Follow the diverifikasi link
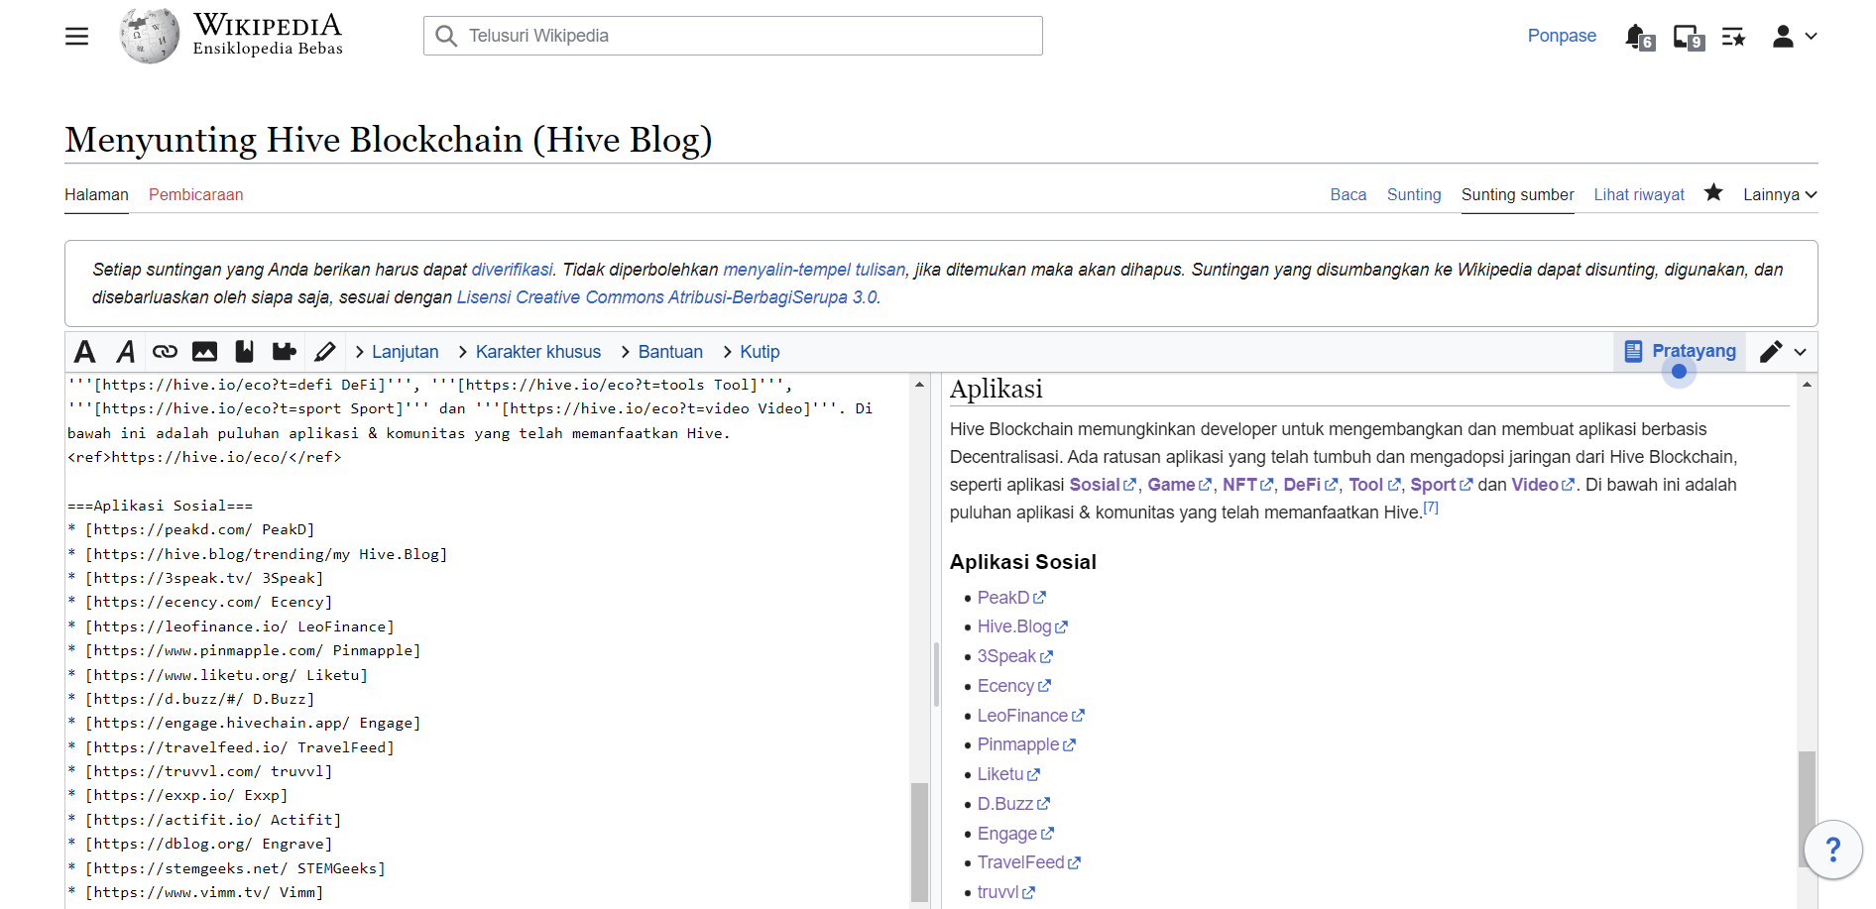Screen dimensions: 1876x909 (x=512, y=270)
